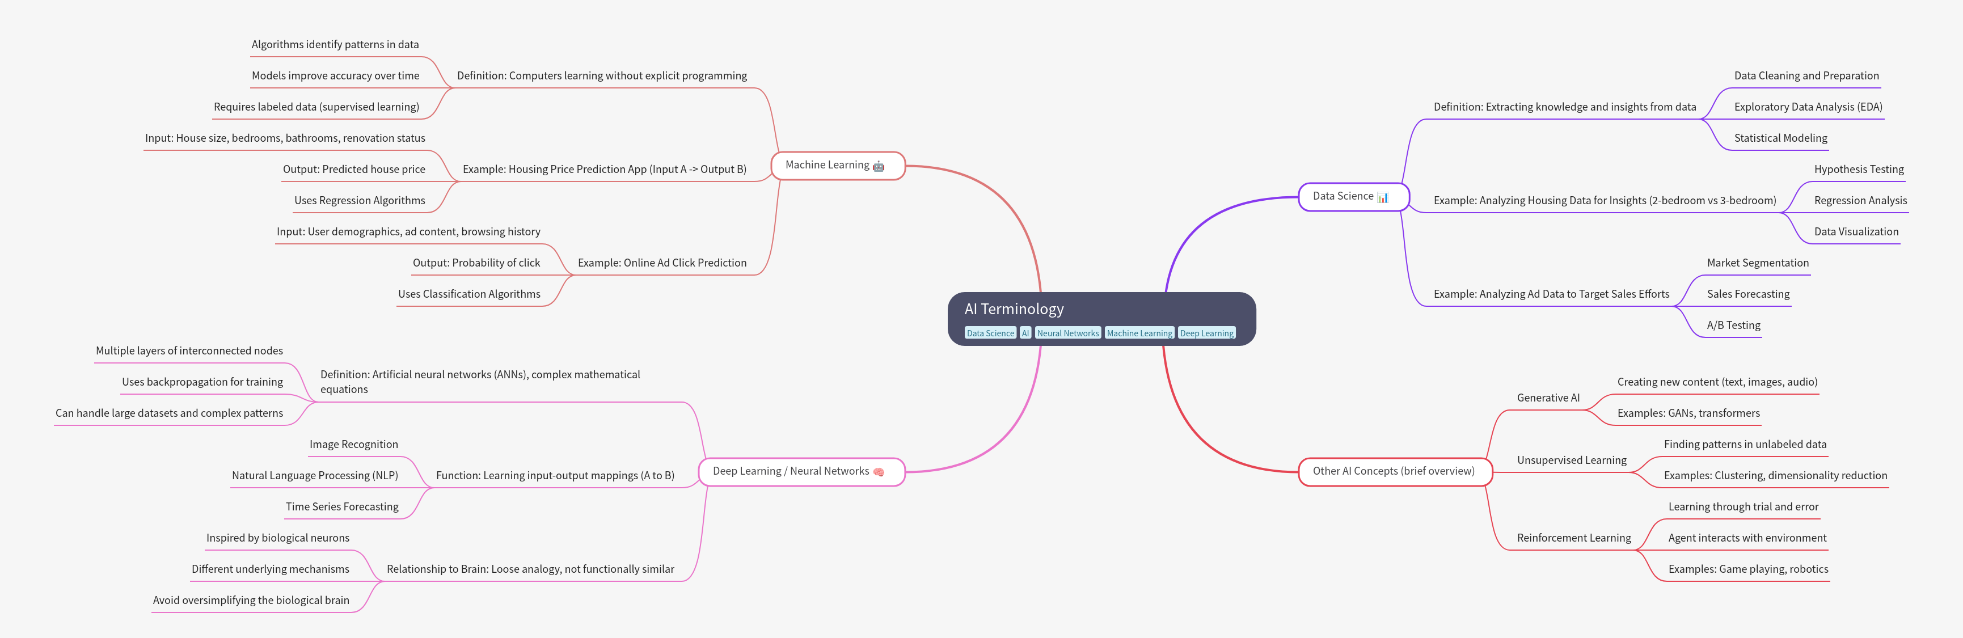Image resolution: width=1963 pixels, height=638 pixels.
Task: Select the Deep Learning / Neural Networks node
Action: point(801,472)
